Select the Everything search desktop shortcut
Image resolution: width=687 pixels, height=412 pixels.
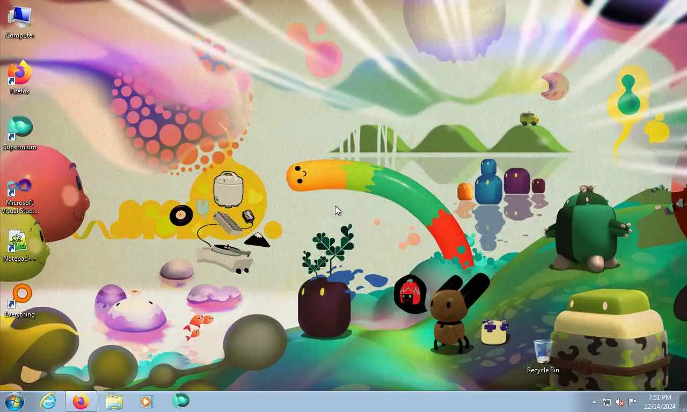click(20, 301)
